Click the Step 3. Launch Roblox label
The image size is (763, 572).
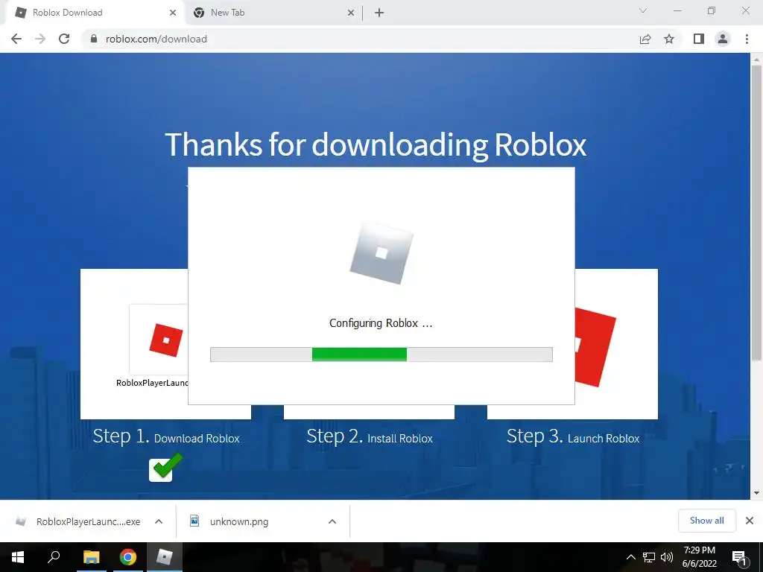coord(573,436)
